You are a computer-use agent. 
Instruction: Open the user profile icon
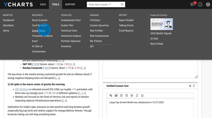coord(208,4)
